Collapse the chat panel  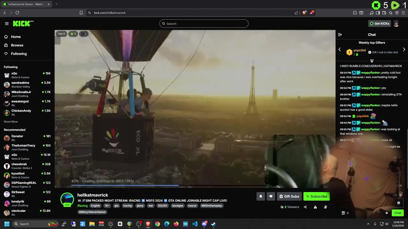point(340,35)
